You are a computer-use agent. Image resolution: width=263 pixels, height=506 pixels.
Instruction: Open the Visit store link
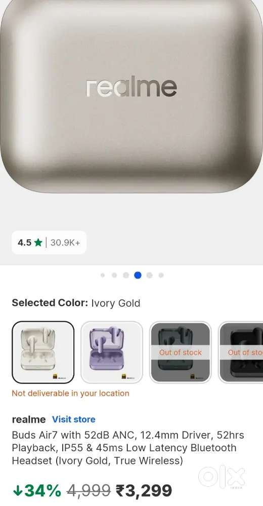[74, 419]
